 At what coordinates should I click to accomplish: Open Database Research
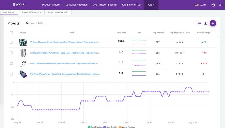click(76, 5)
